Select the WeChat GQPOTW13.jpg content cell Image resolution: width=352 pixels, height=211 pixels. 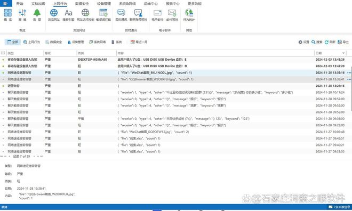[x=153, y=132]
